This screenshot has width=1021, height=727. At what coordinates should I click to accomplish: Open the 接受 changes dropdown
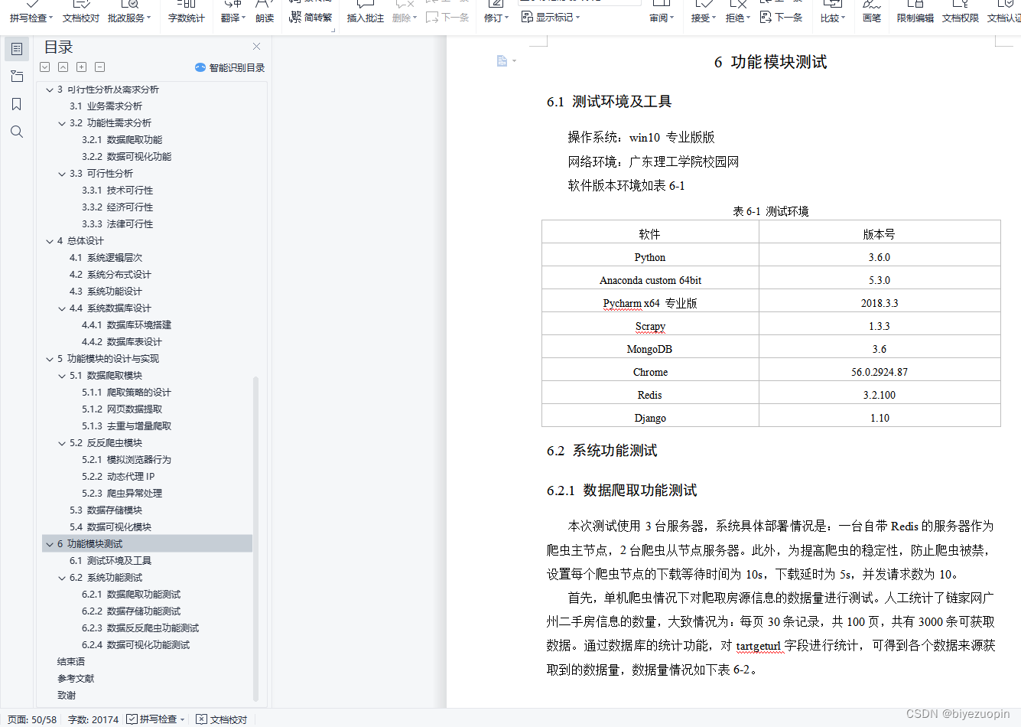click(x=704, y=18)
